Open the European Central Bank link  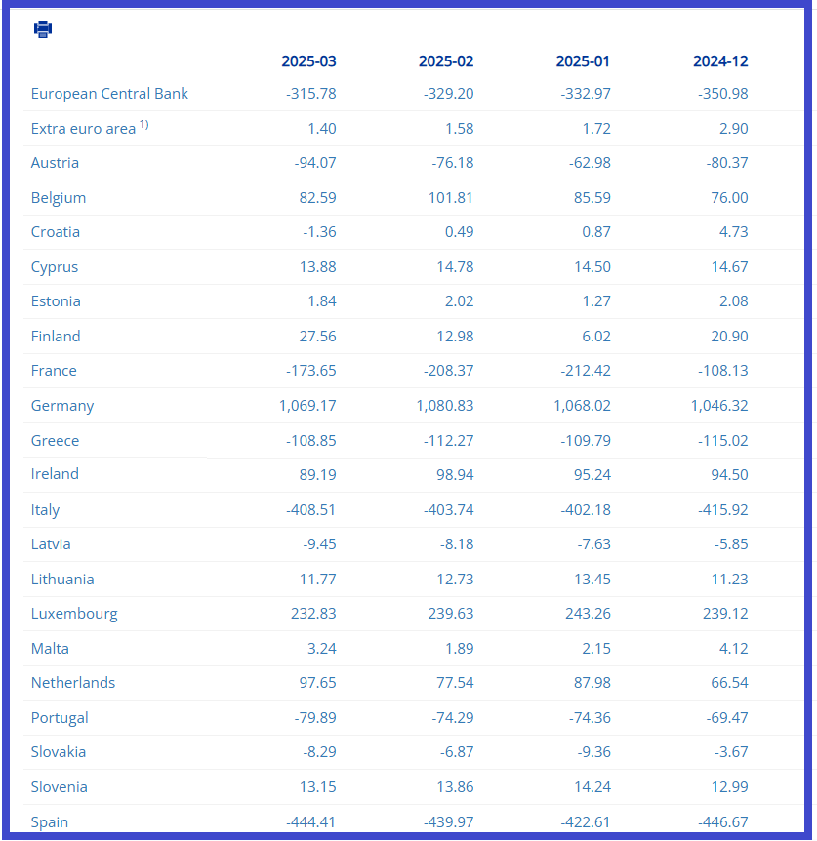point(109,94)
